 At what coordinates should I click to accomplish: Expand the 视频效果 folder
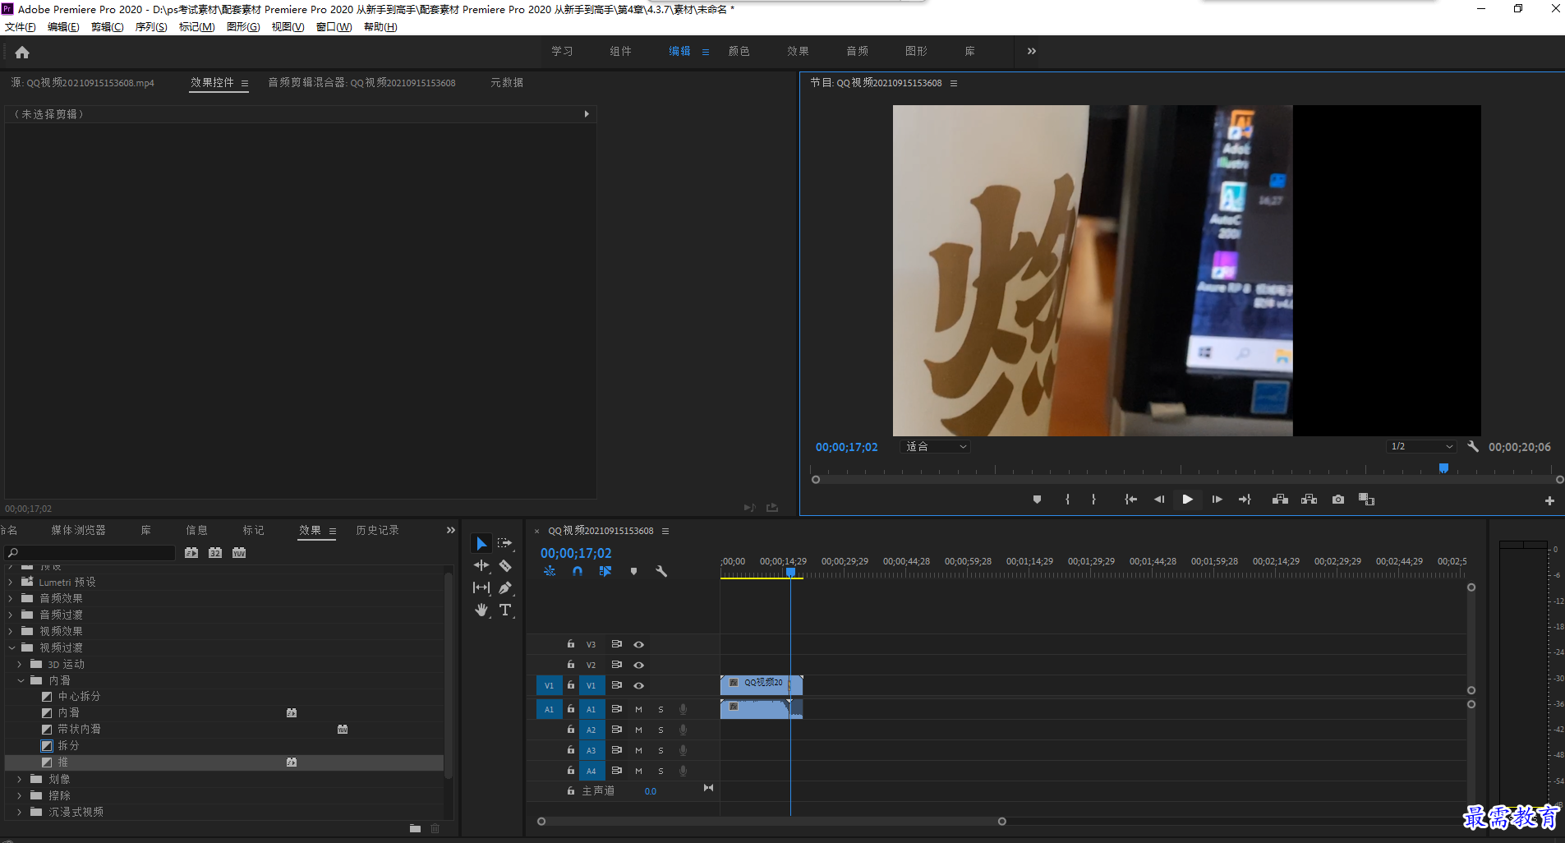point(10,631)
